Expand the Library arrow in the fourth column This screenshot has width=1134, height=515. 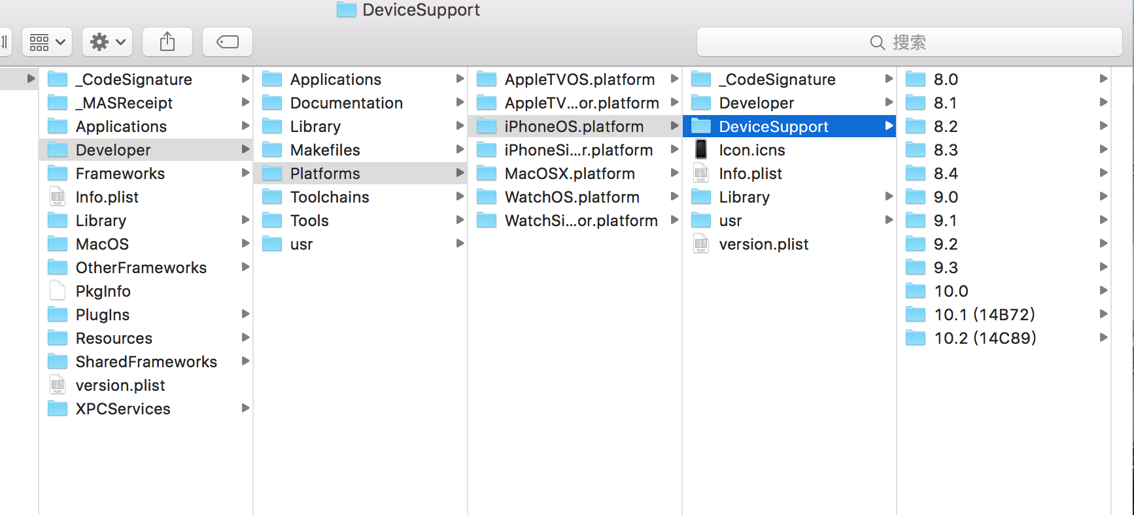(889, 196)
